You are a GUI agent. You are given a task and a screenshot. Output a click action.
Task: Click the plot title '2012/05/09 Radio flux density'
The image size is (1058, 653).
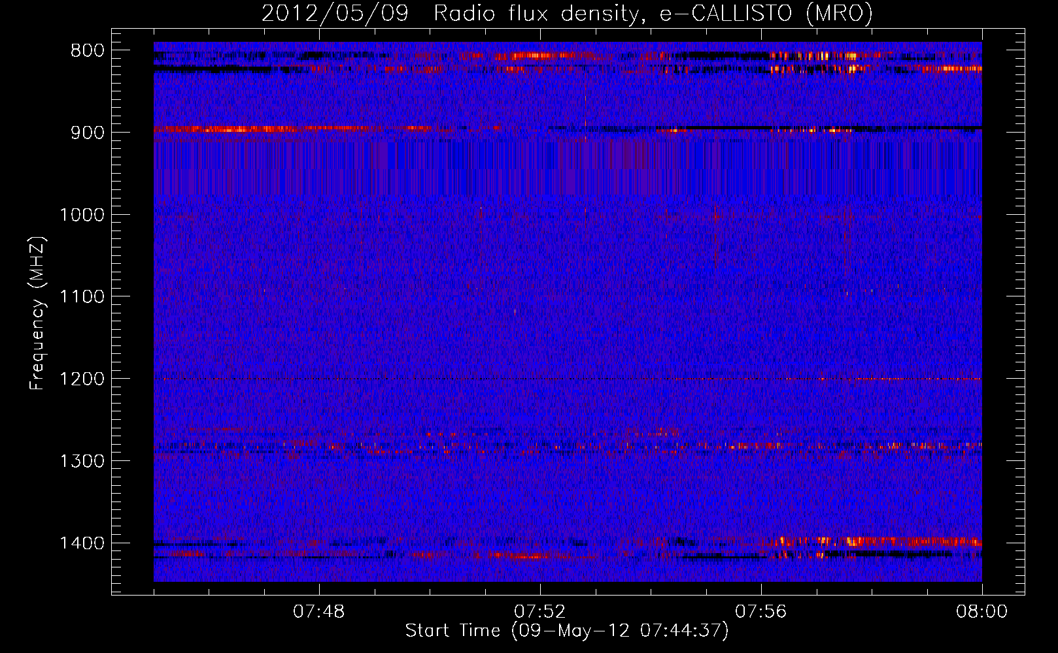click(x=567, y=13)
